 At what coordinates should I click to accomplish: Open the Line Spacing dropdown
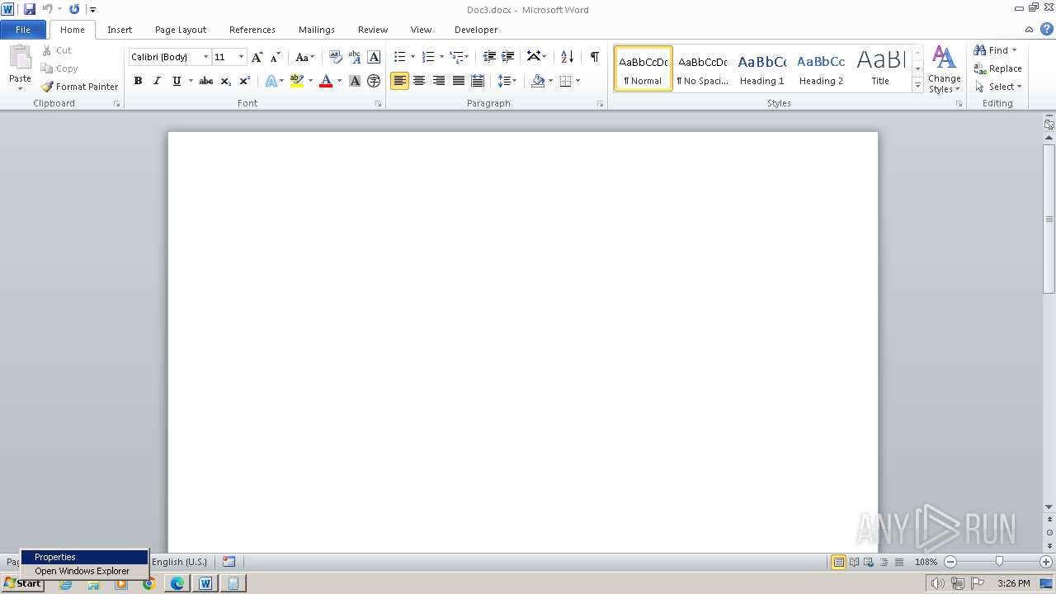coord(507,81)
